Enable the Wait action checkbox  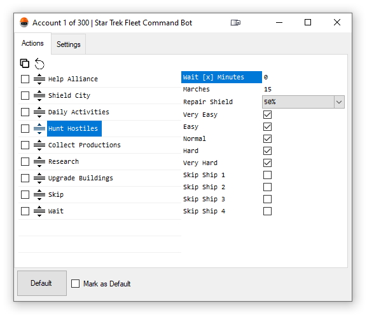click(x=25, y=211)
